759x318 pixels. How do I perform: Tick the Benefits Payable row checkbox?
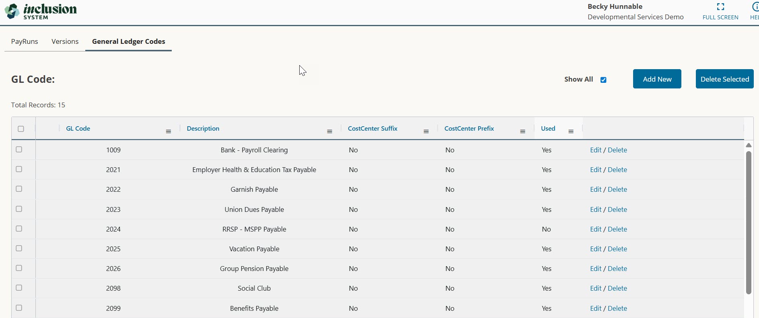[x=19, y=308]
